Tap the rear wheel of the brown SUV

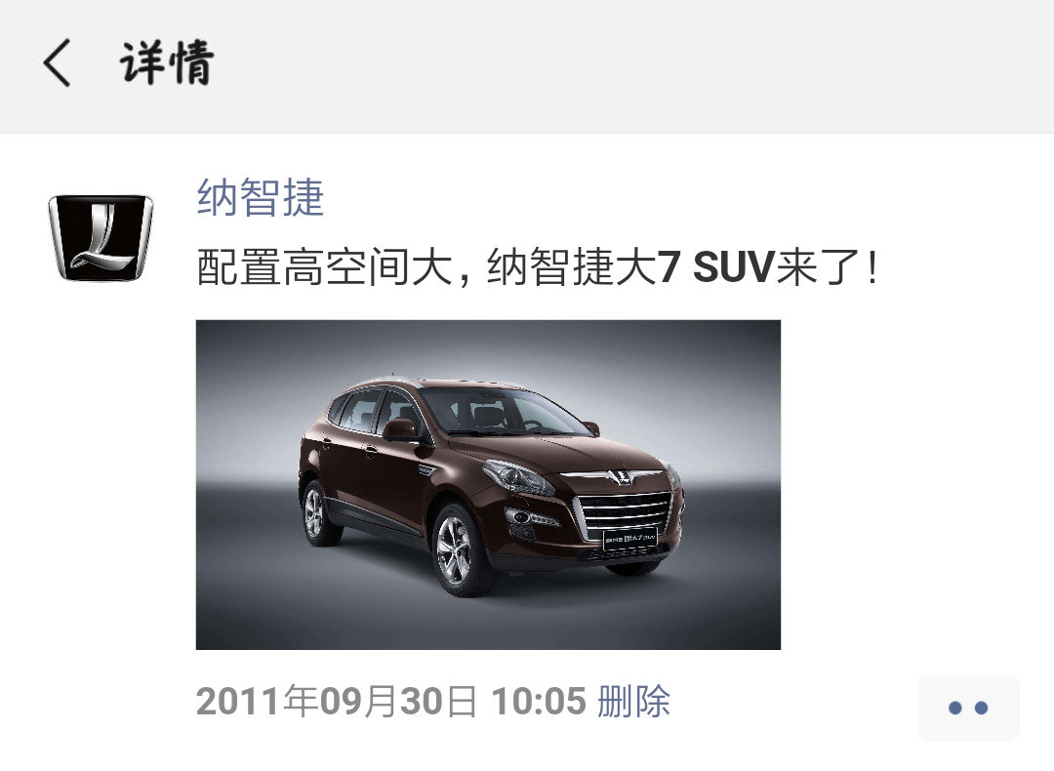pyautogui.click(x=316, y=513)
